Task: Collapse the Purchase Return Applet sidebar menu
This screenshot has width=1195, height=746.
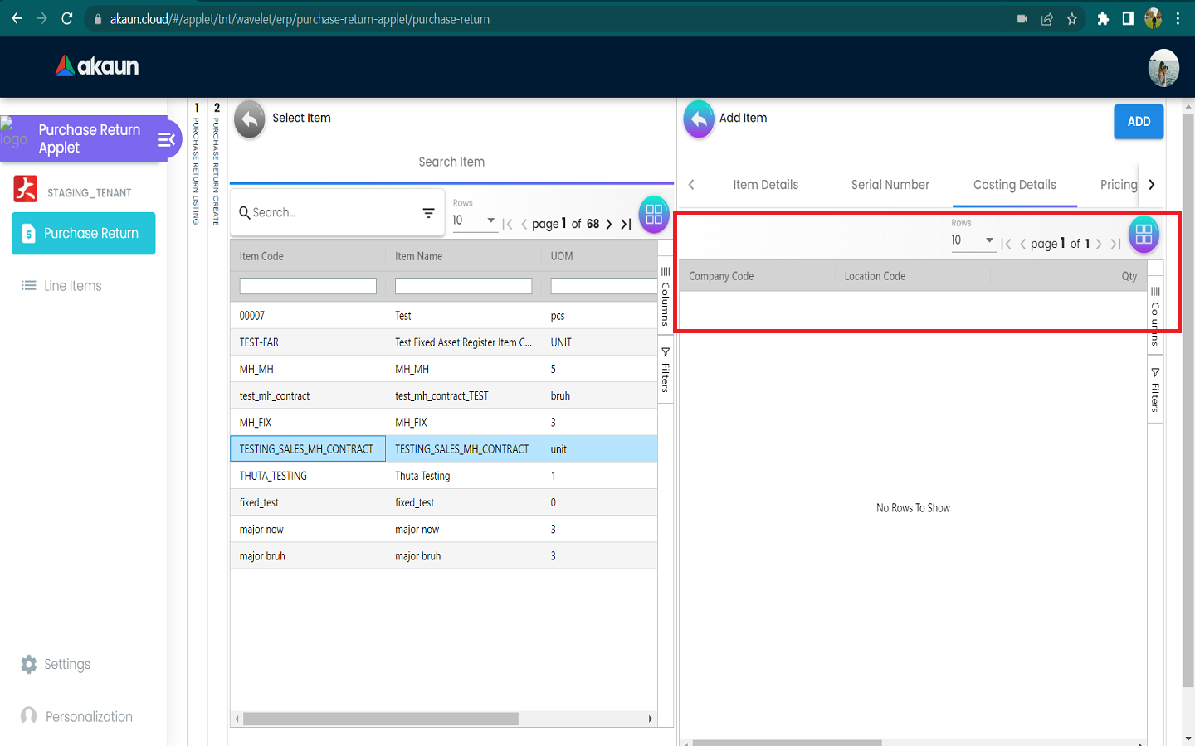Action: [x=166, y=139]
